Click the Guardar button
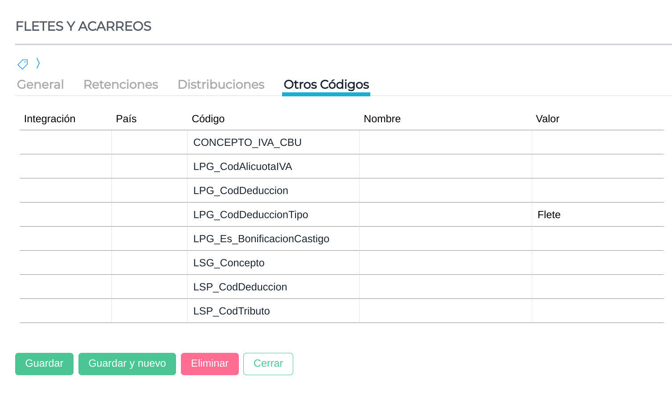Viewport: 672px width, 393px height. click(44, 364)
